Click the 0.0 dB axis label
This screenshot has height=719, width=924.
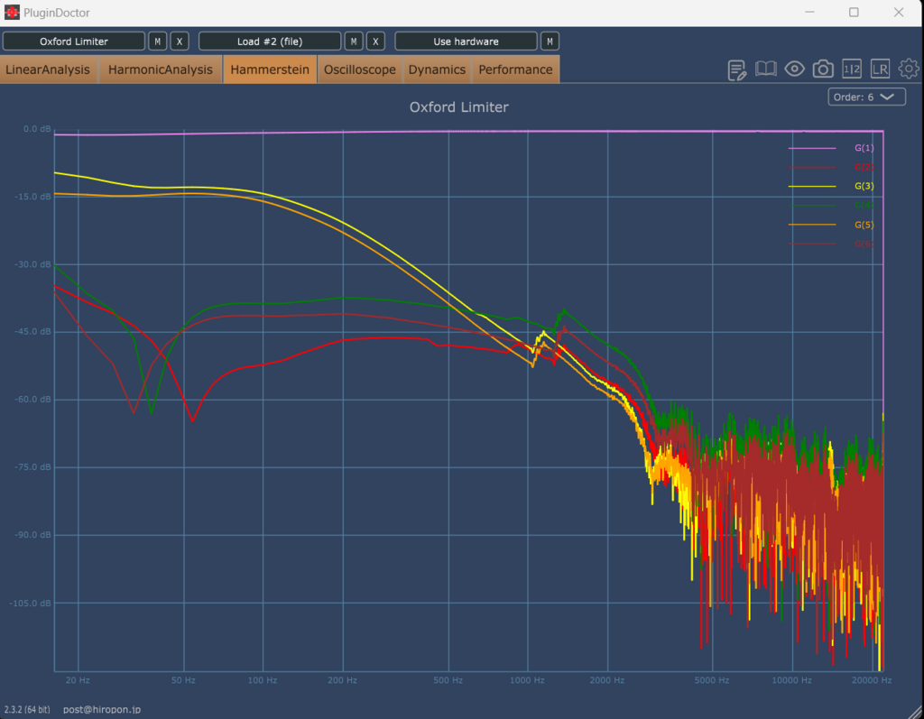37,129
